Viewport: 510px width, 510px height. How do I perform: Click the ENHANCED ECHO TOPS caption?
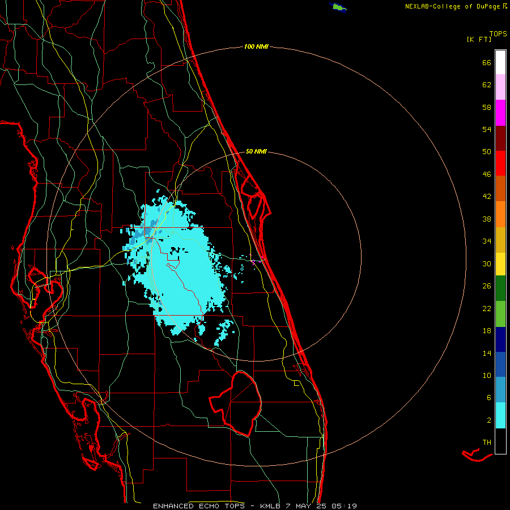199,506
